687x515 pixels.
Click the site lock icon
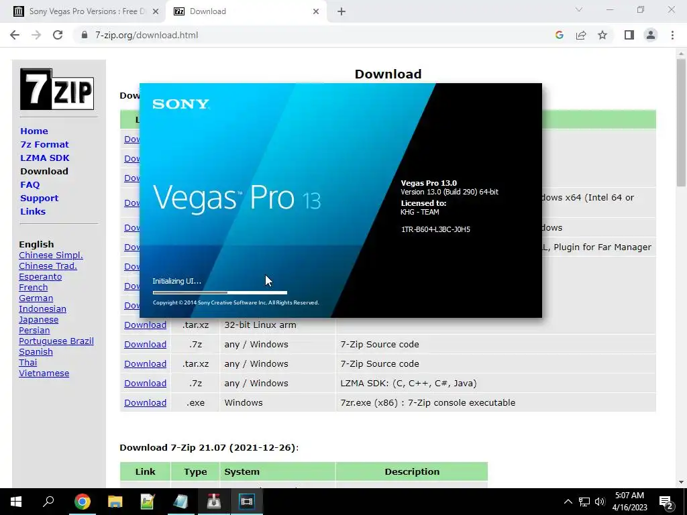85,35
